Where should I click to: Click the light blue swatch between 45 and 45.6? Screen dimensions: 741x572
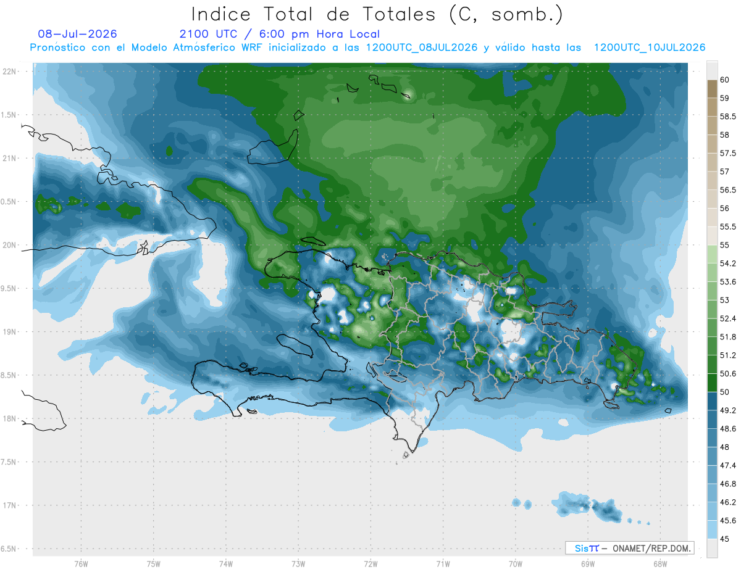(x=712, y=530)
